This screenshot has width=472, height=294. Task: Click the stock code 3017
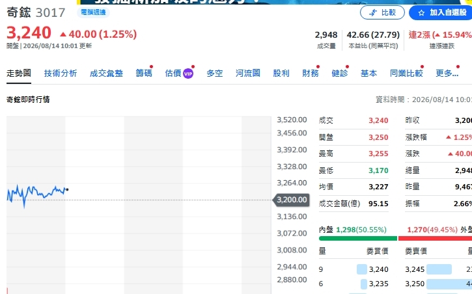[50, 12]
